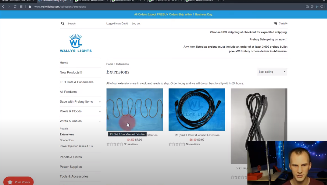The width and height of the screenshot is (327, 185).
Task: Click the browser forward arrow
Action: coord(9,7)
